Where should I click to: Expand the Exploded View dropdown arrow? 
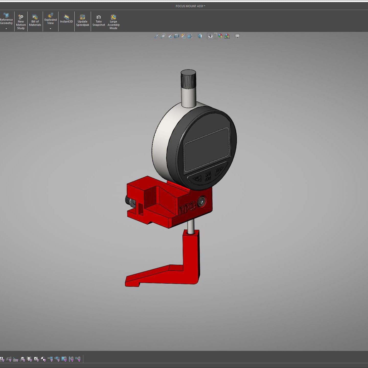[x=51, y=29]
